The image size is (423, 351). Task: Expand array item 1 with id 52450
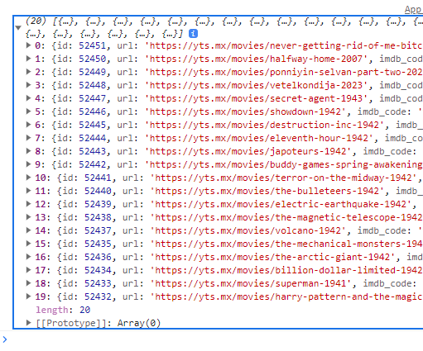[x=28, y=59]
